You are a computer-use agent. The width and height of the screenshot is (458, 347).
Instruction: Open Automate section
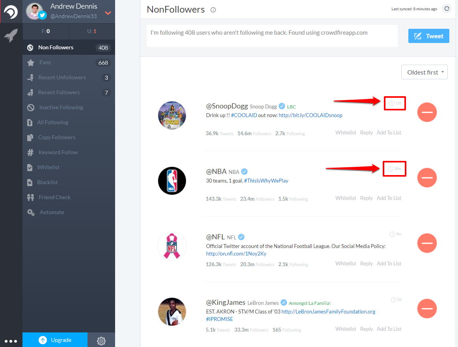coord(69,212)
